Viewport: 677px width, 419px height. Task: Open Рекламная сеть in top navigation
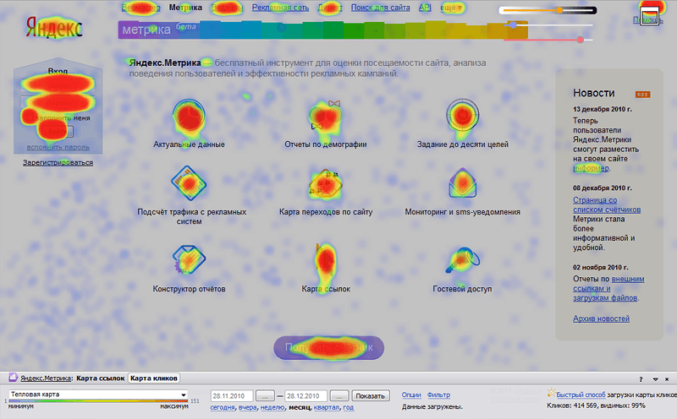281,8
